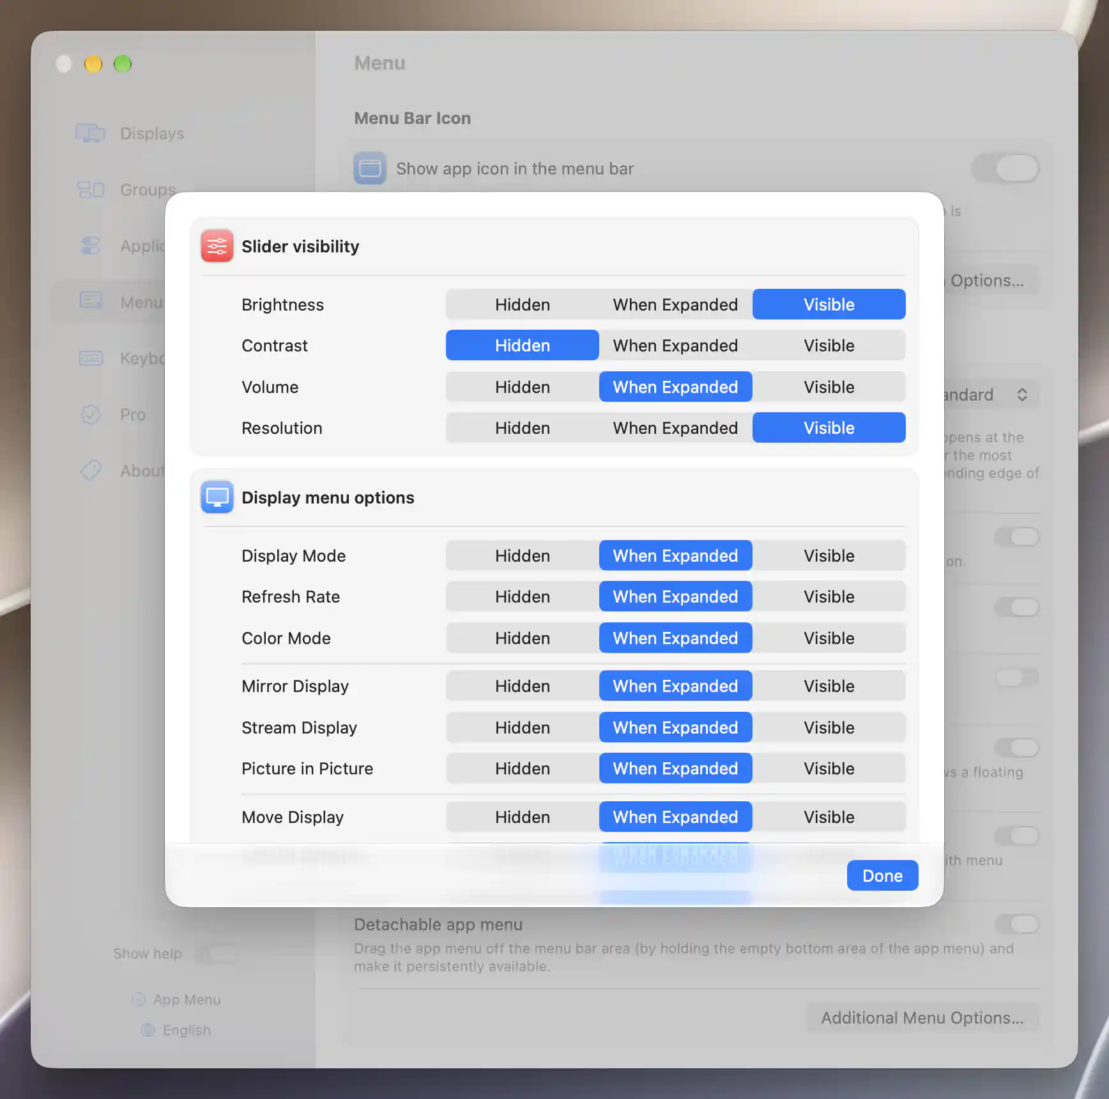Set Picture in Picture to Hidden

coord(522,768)
